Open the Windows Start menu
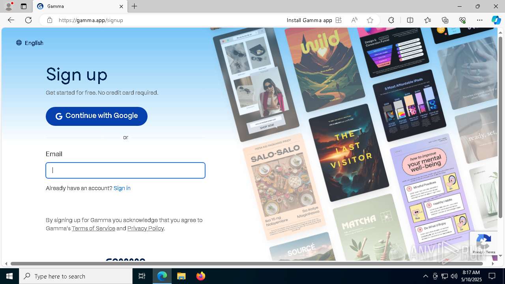 [x=9, y=276]
